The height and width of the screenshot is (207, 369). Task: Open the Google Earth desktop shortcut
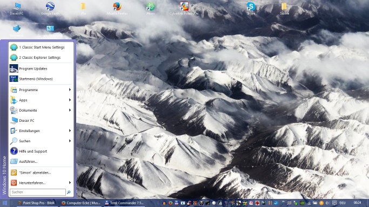click(50, 9)
